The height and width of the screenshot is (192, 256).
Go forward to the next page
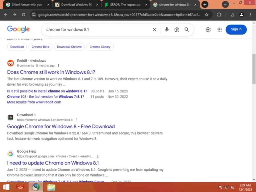pos(14,15)
